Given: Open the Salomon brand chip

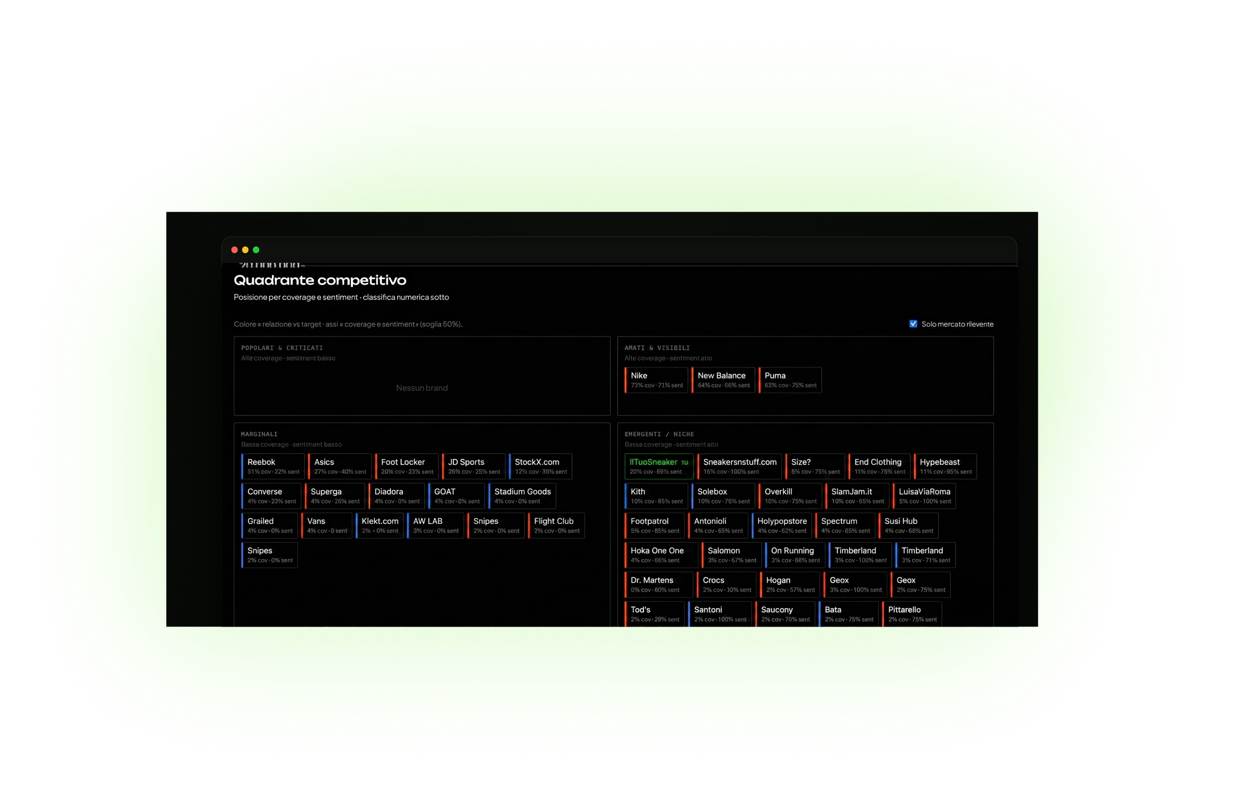Looking at the screenshot, I should pos(731,555).
